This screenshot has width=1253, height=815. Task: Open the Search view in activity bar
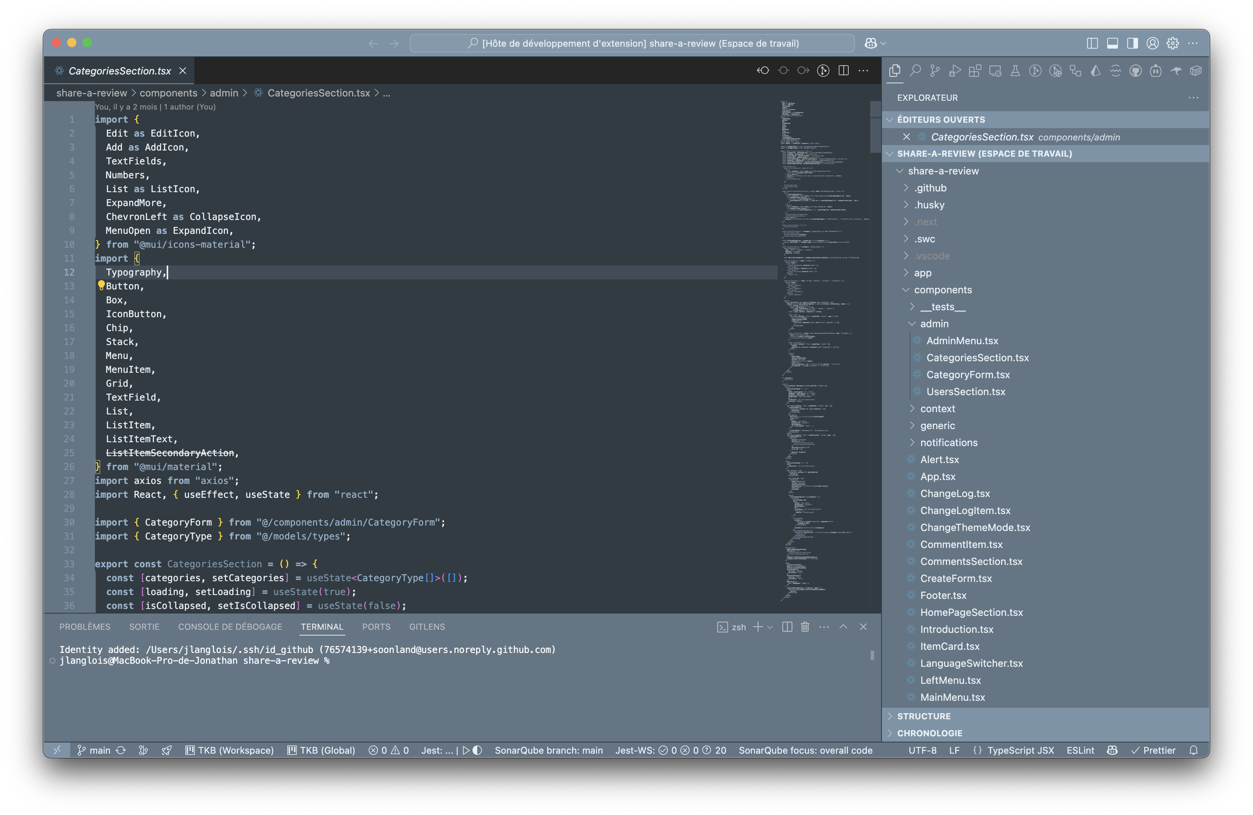pyautogui.click(x=915, y=71)
